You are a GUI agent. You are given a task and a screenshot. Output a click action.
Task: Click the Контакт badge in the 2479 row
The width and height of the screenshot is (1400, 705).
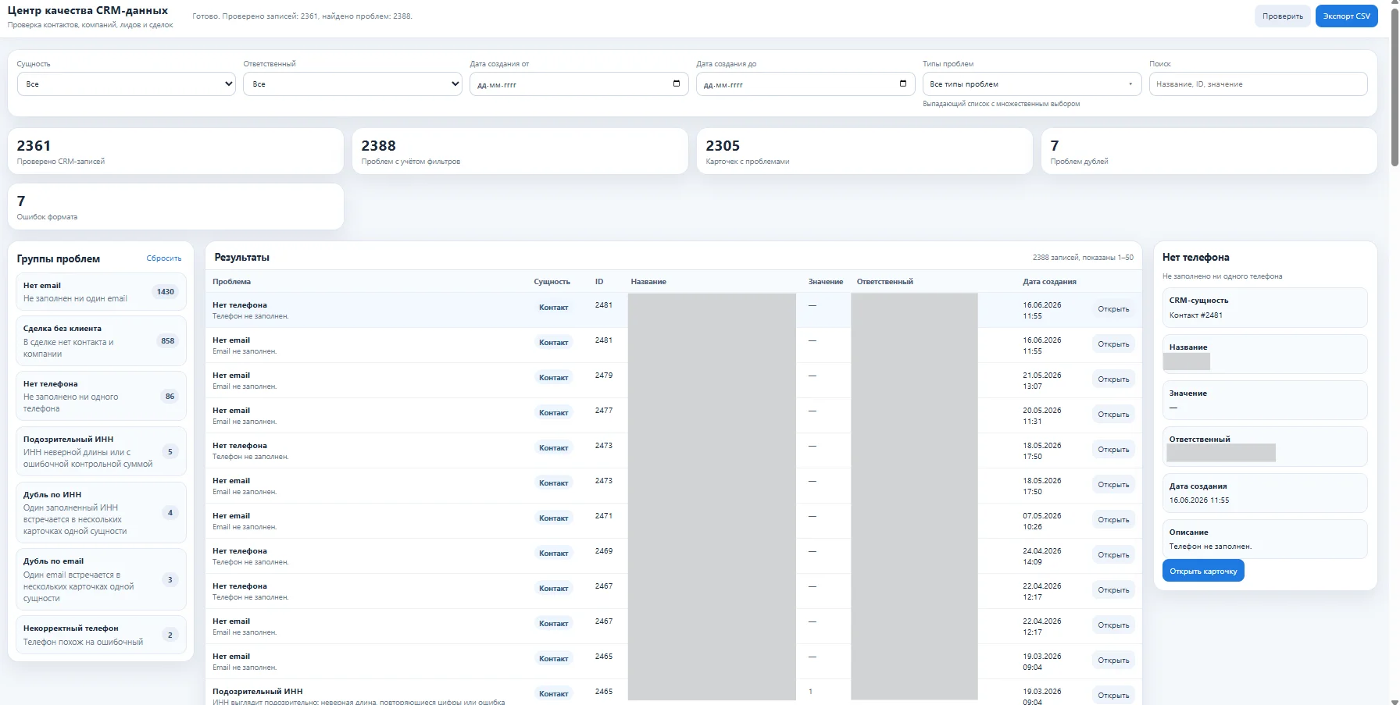point(553,378)
